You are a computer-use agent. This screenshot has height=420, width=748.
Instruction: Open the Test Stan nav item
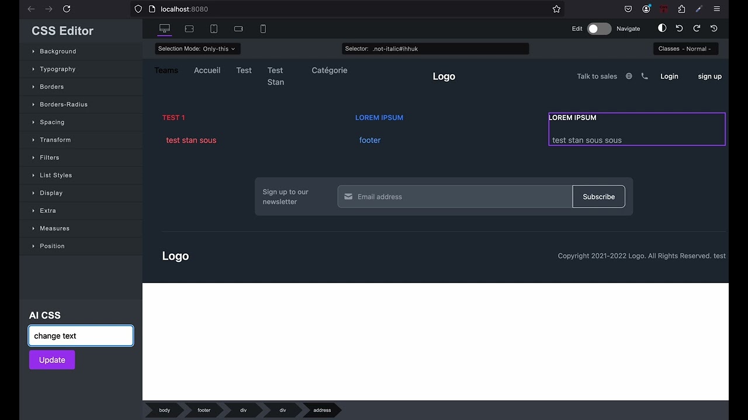coord(276,76)
